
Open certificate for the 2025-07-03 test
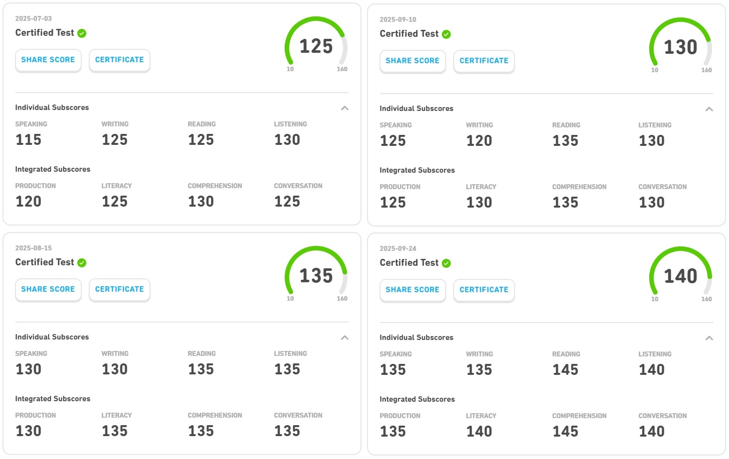120,60
